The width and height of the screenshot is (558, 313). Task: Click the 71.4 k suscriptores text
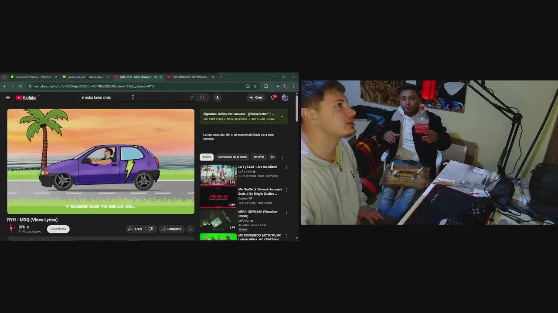point(30,232)
